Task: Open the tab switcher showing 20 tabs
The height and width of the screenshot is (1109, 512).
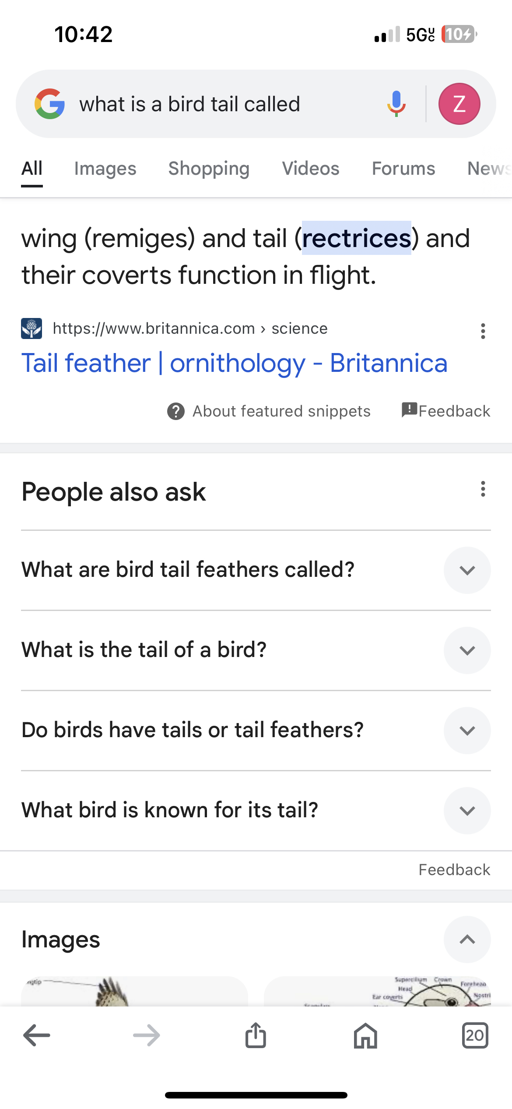Action: click(475, 1035)
